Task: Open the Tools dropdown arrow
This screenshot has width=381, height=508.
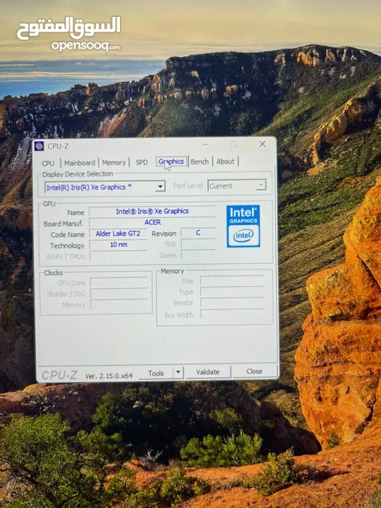Action: pos(179,373)
